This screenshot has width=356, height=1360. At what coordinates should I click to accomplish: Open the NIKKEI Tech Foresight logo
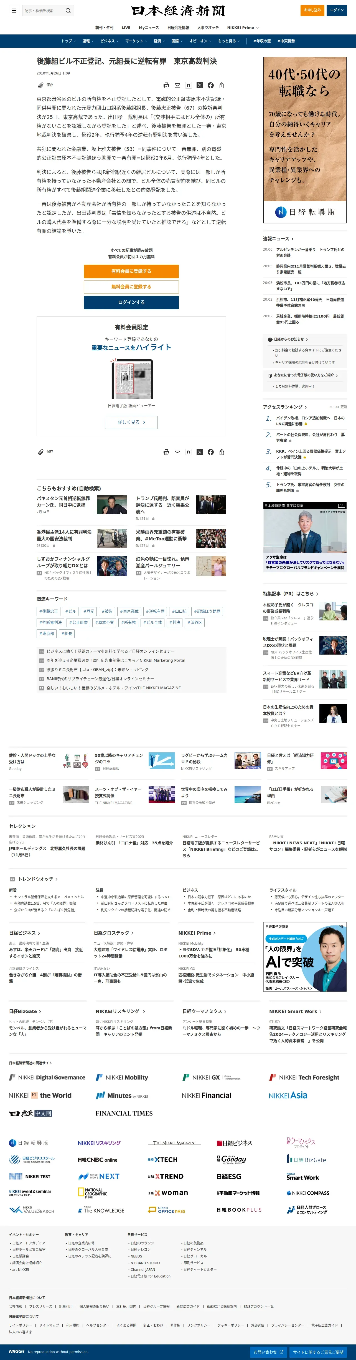(x=304, y=1077)
